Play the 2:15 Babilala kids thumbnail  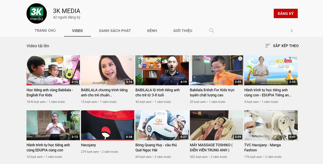point(53,70)
